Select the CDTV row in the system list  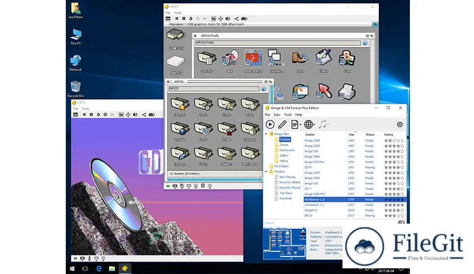pos(354,168)
